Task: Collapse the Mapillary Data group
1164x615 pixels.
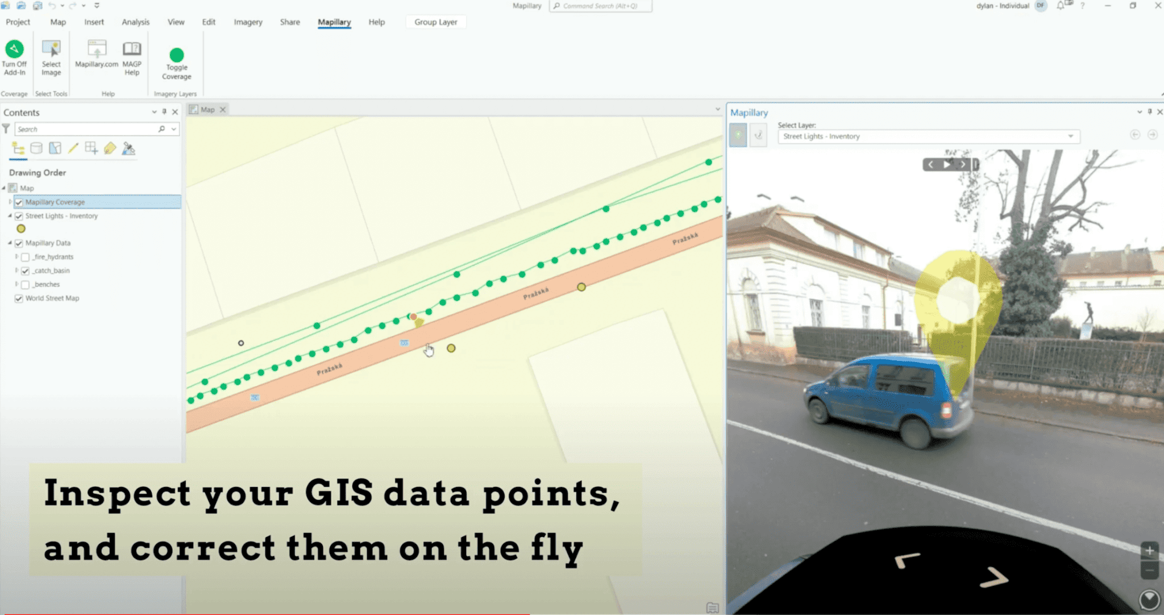Action: pyautogui.click(x=9, y=243)
